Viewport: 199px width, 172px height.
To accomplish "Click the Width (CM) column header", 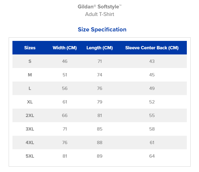I will [65, 48].
